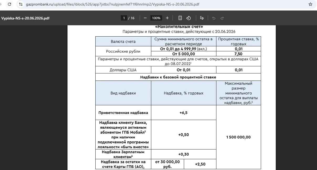Click the Vypiska-NS-s-20.06.2026.pdf file title

[x=25, y=18]
